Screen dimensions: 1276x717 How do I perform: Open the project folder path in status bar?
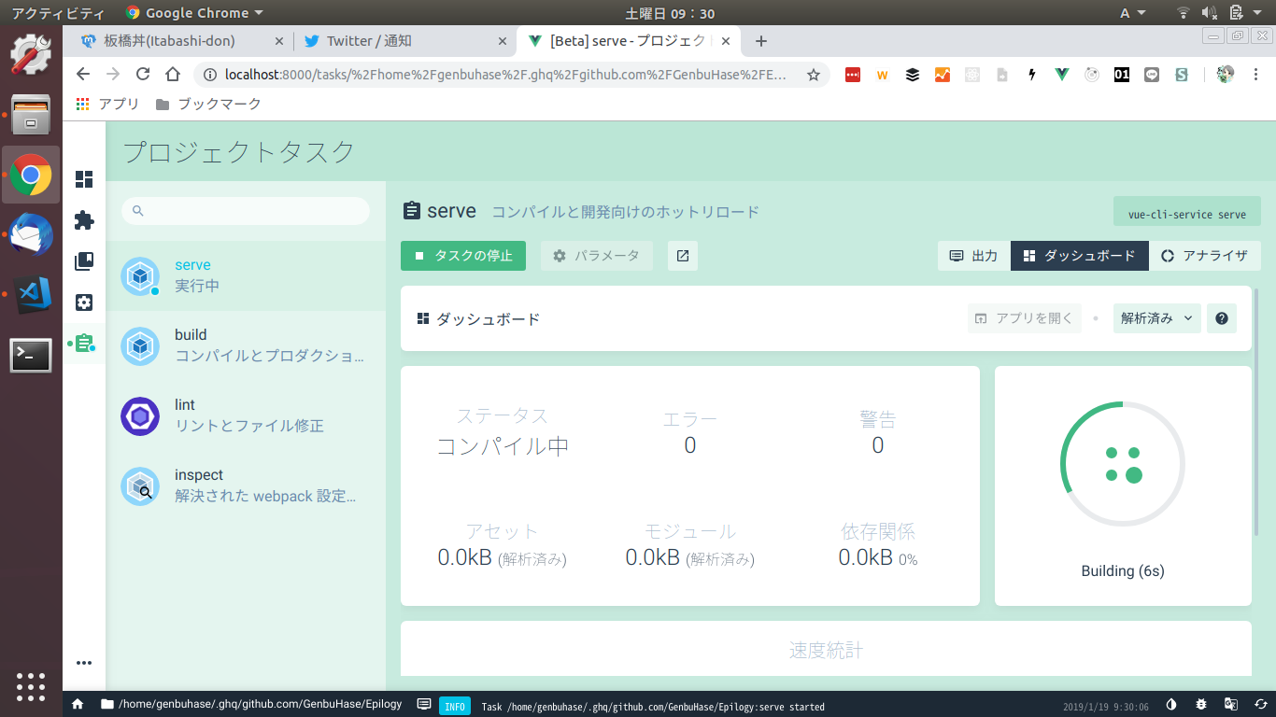(x=250, y=705)
